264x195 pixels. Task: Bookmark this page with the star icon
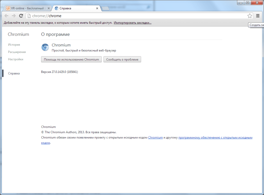(x=250, y=16)
